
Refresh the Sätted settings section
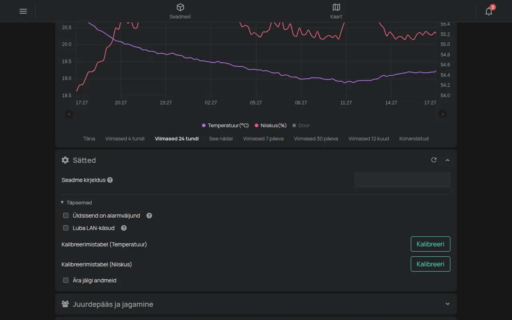click(x=434, y=160)
